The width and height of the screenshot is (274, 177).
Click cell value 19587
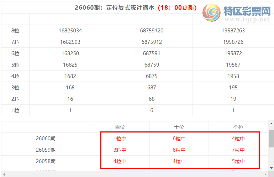tap(233, 65)
